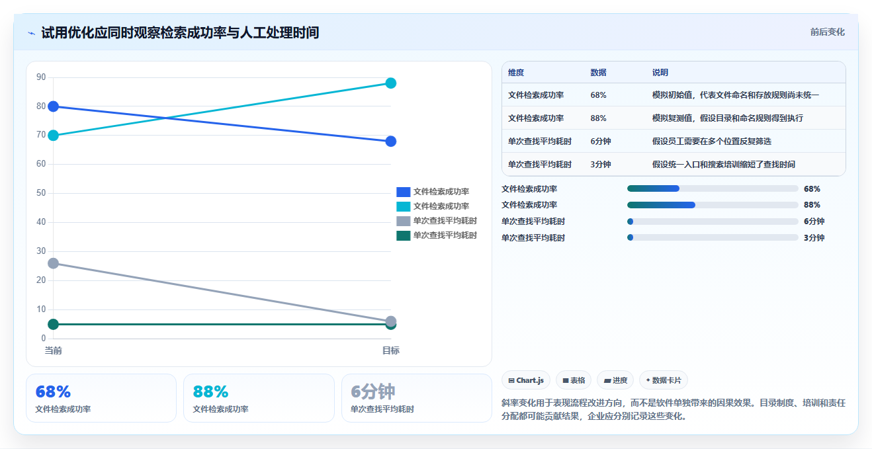Click the 0 y-axis tick label
The image size is (872, 449).
[x=44, y=339]
